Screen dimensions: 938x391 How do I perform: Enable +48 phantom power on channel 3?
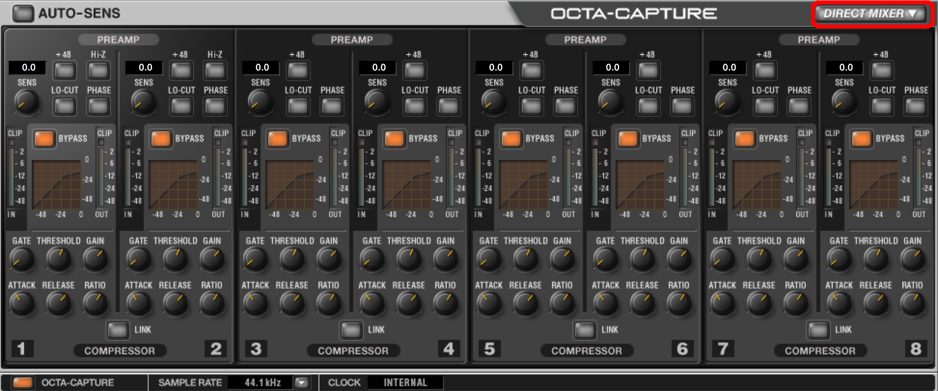click(x=298, y=70)
